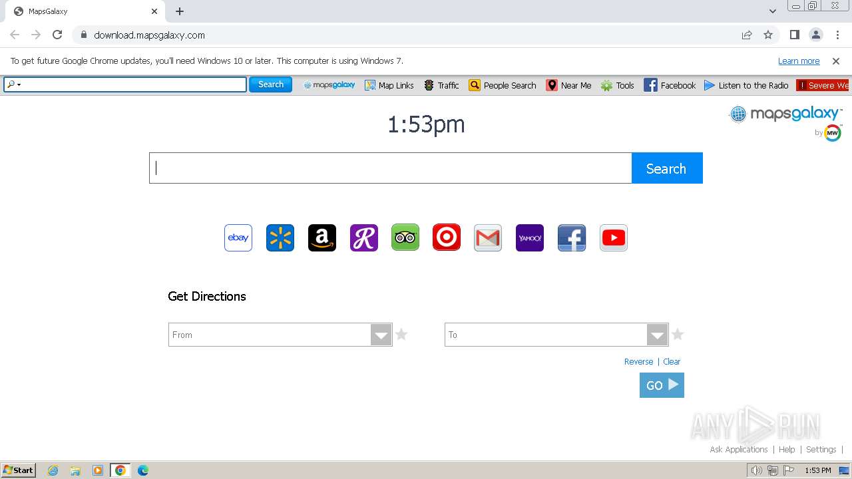Image resolution: width=852 pixels, height=479 pixels.
Task: Open Facebook from the toolbar
Action: coord(670,85)
